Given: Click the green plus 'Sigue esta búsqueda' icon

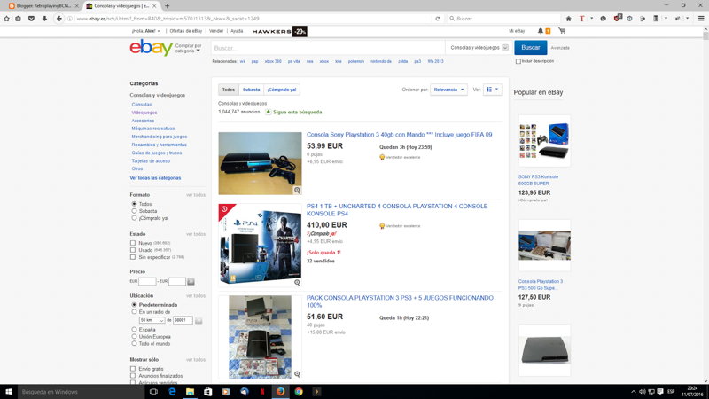Looking at the screenshot, I should pyautogui.click(x=269, y=113).
